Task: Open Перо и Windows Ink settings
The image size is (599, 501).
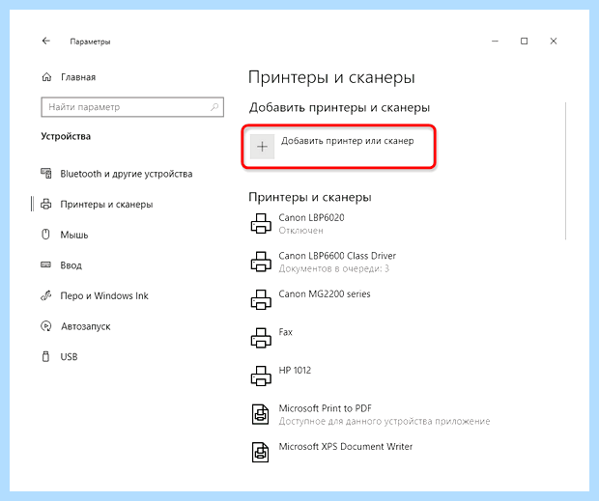Action: (104, 295)
